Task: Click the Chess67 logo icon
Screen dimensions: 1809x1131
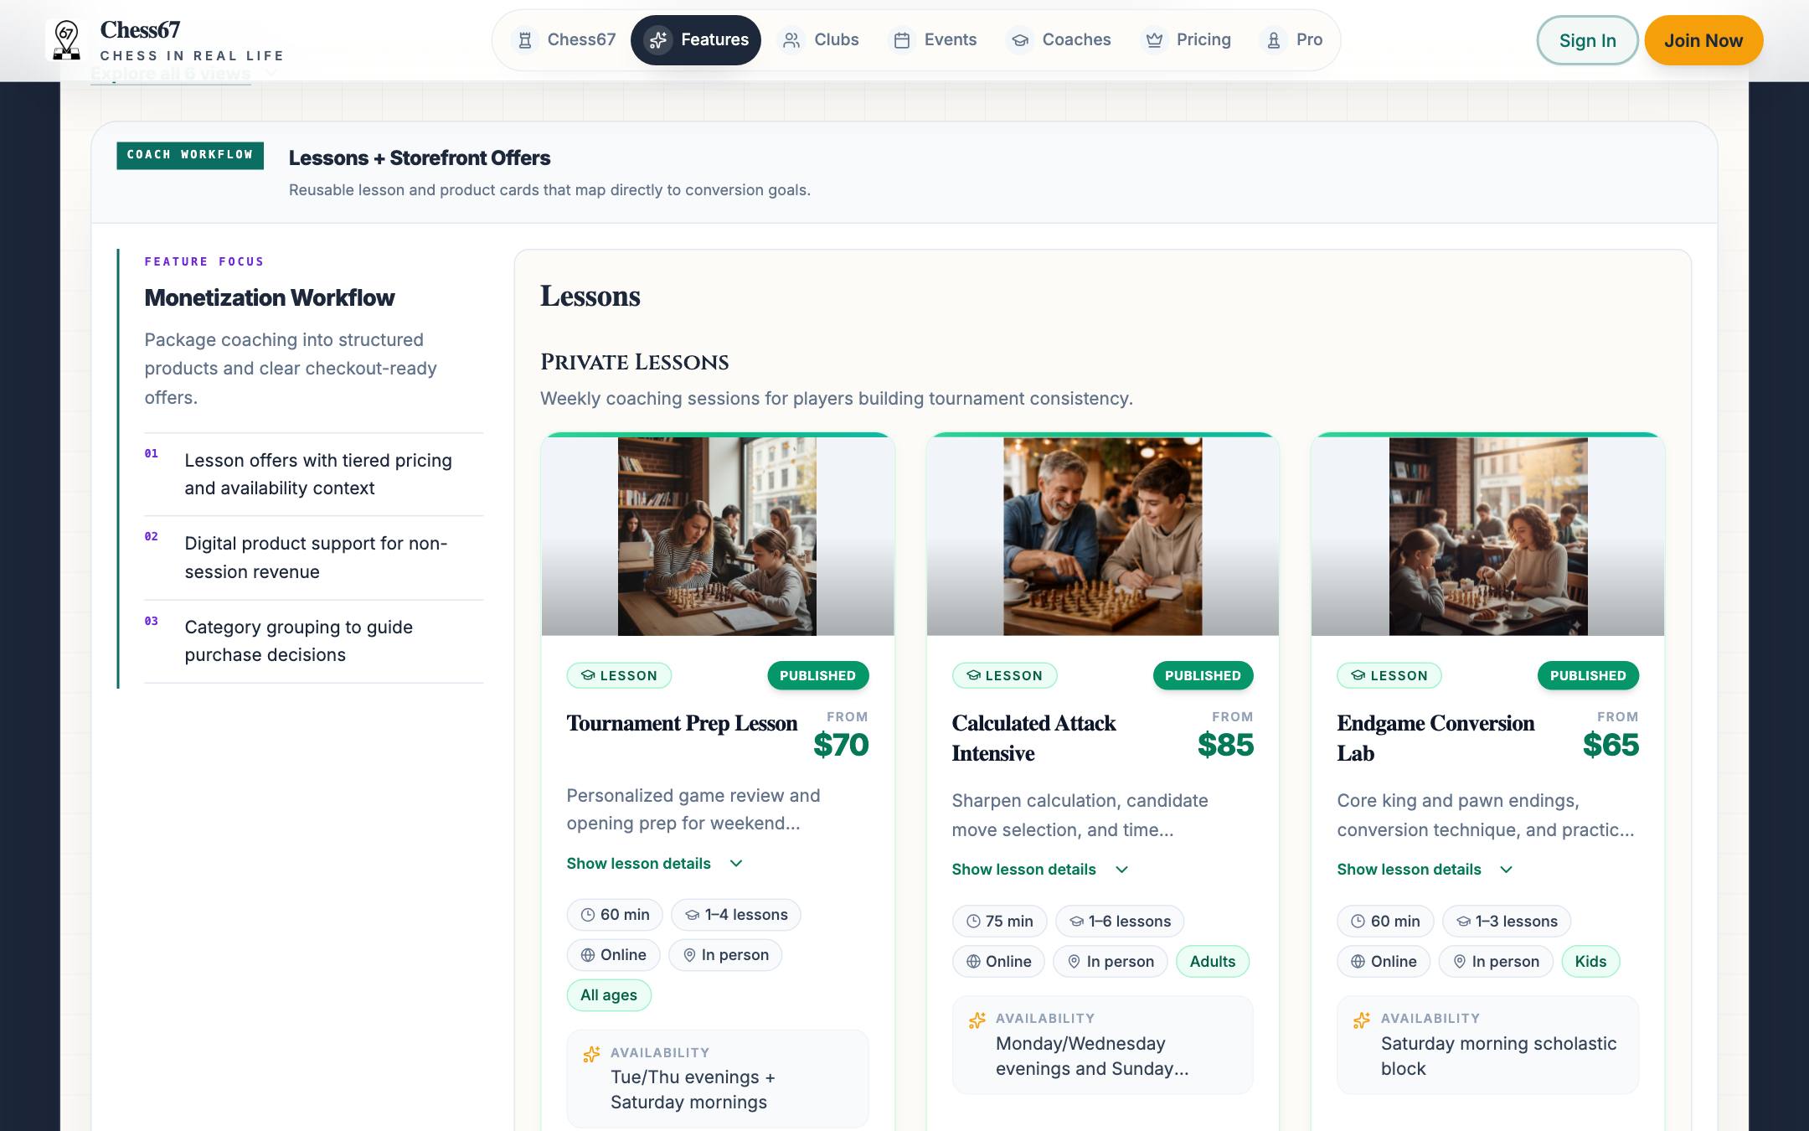Action: (66, 40)
